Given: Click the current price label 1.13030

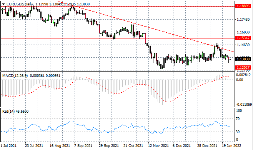Looking at the screenshot, I should [x=243, y=59].
